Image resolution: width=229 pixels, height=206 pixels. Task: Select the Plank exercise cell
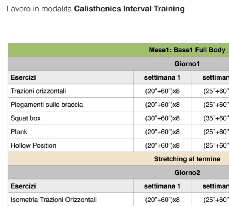(71, 132)
